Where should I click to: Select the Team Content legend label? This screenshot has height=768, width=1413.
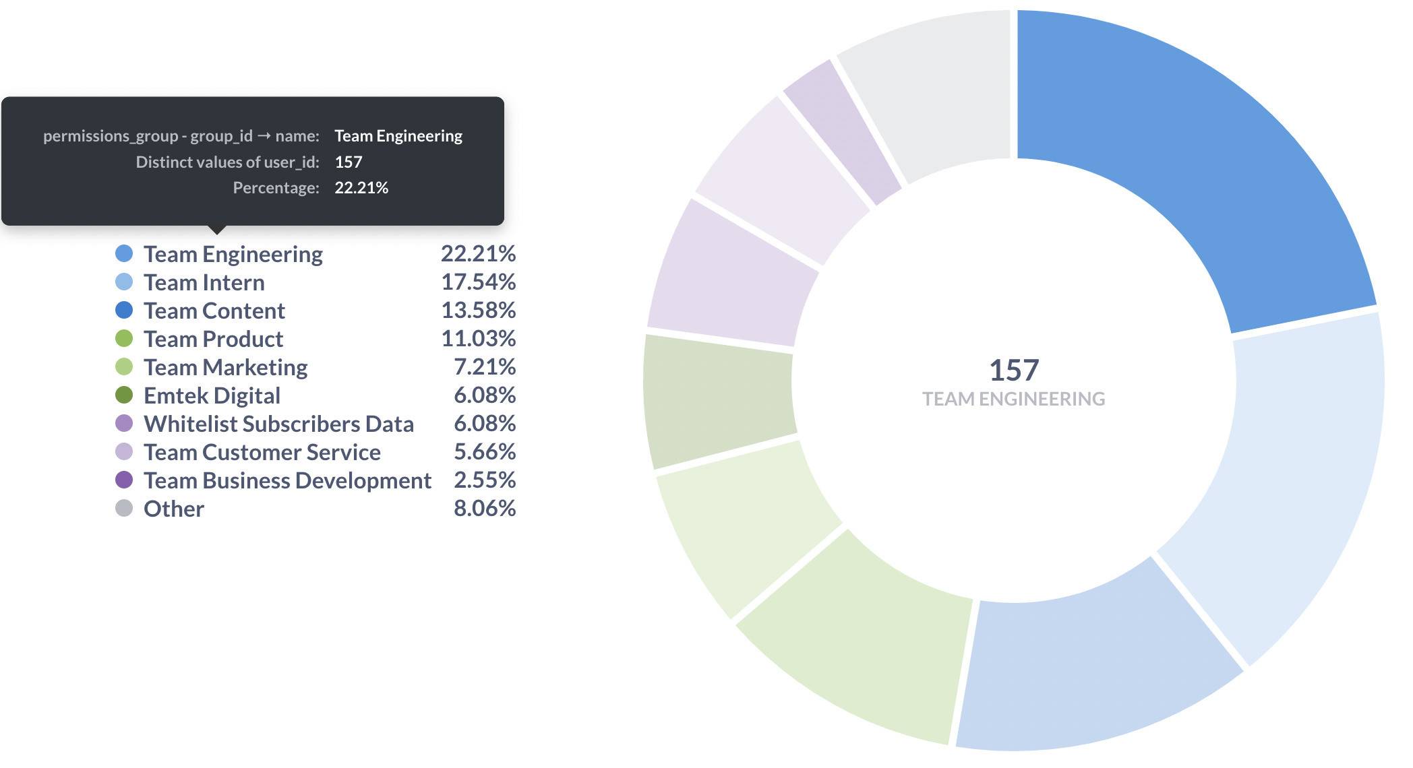214,311
